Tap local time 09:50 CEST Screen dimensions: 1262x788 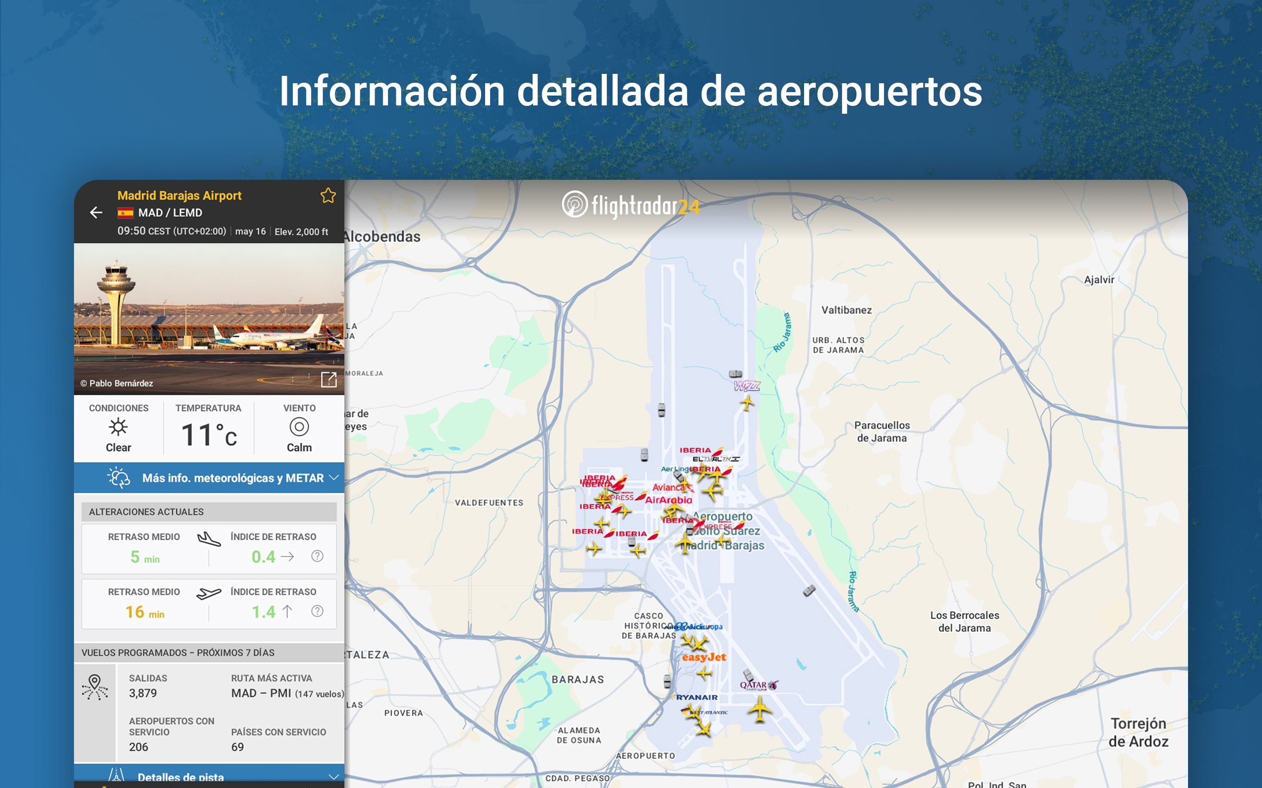click(x=172, y=231)
